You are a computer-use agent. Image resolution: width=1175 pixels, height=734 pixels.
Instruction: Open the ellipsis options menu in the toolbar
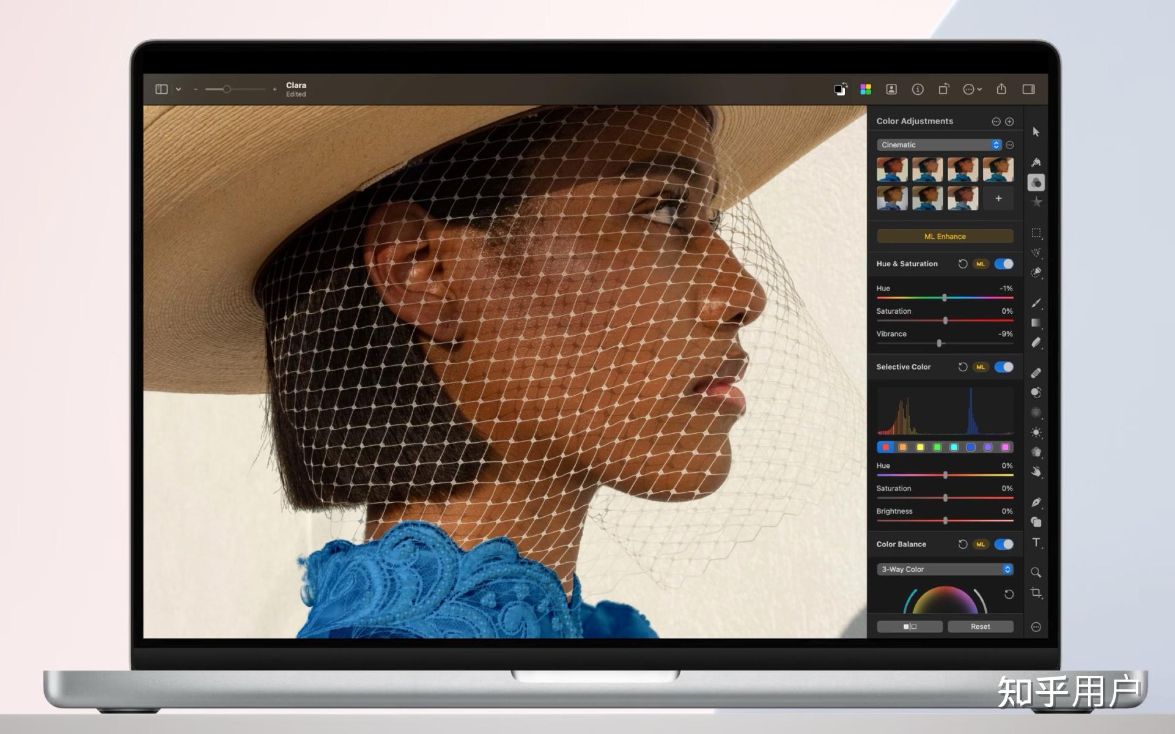969,89
